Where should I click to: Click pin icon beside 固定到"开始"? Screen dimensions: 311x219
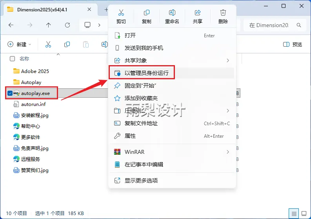point(117,86)
